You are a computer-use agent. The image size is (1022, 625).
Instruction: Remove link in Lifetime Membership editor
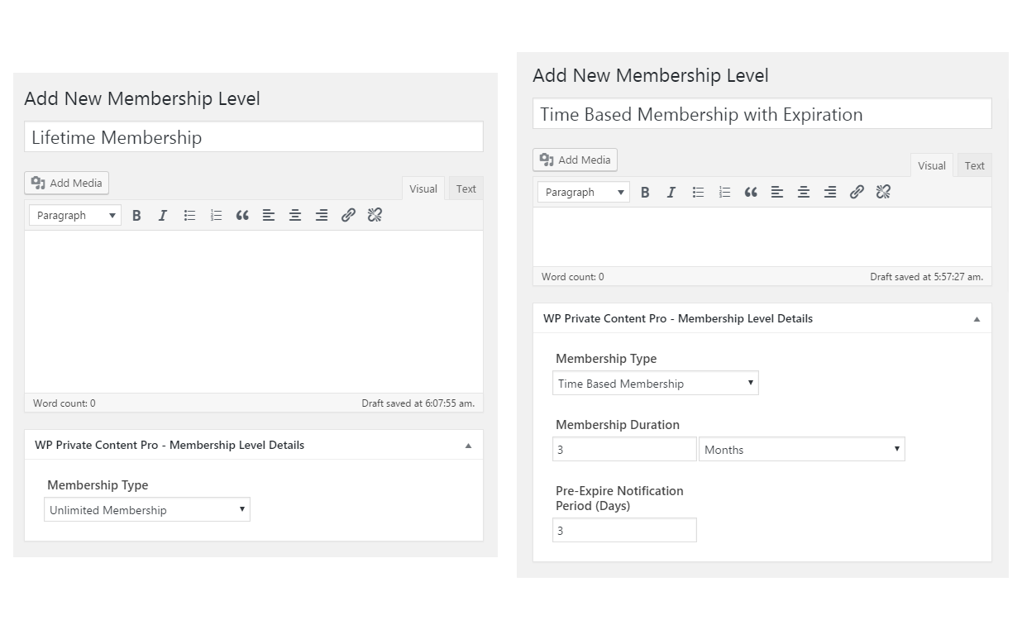[375, 215]
